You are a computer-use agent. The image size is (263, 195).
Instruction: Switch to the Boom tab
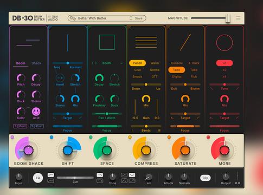coord(21,63)
